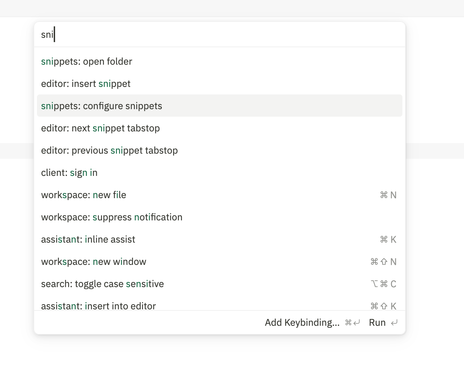Select "editor: next snippet tabstop"

tap(101, 128)
